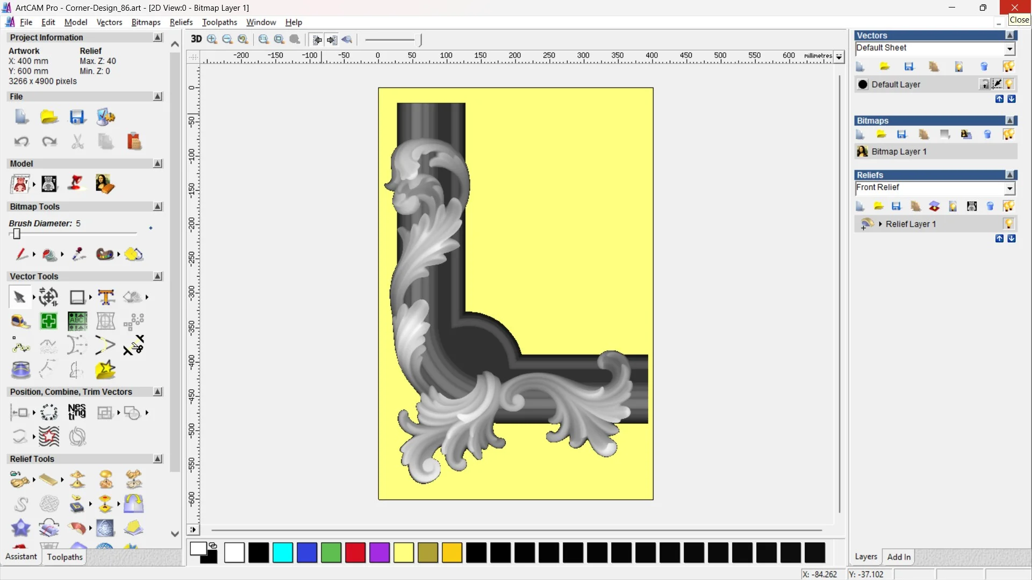Image resolution: width=1032 pixels, height=580 pixels.
Task: Expand Relief Layer 1 tree arrow
Action: pos(881,223)
